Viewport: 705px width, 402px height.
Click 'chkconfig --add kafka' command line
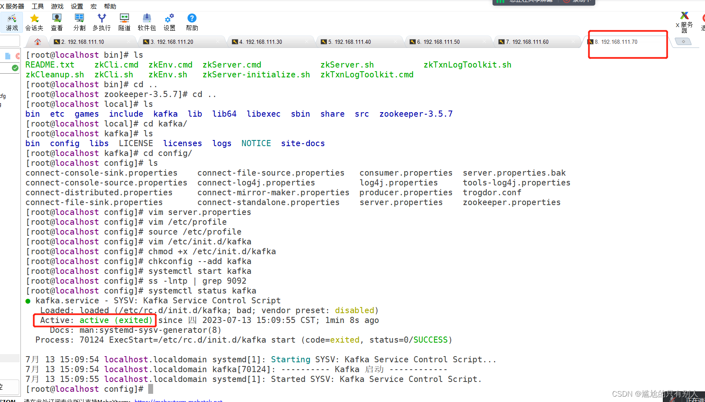coord(200,261)
